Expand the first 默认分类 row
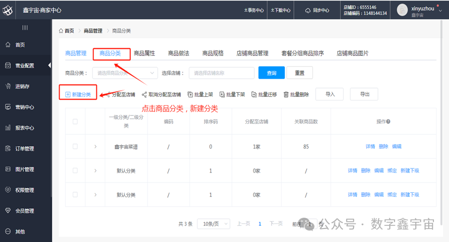Viewport: 449px width, 242px height. pyautogui.click(x=96, y=170)
